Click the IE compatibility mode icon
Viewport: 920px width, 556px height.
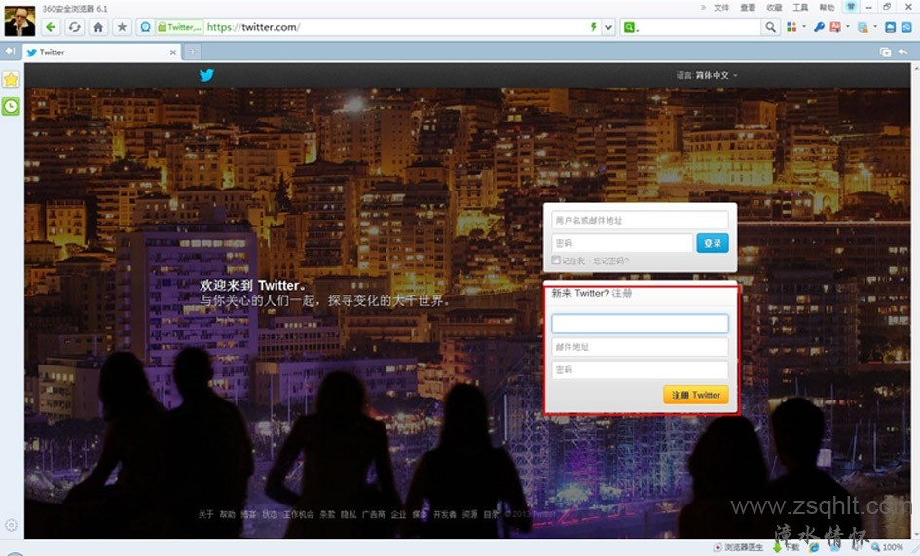[813, 548]
